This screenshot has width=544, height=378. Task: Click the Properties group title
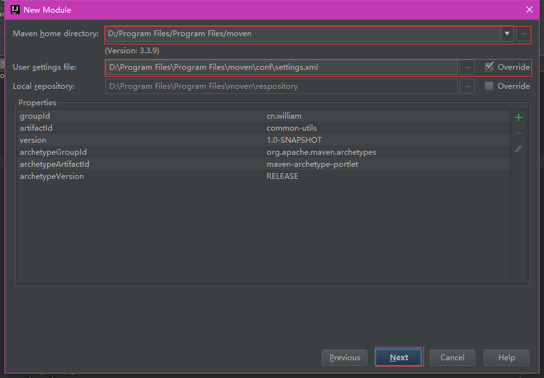(37, 103)
